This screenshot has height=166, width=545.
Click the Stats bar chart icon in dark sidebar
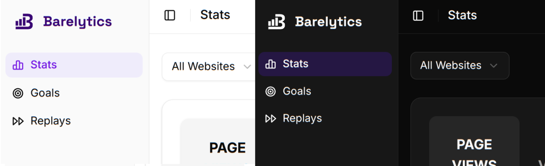click(x=270, y=64)
